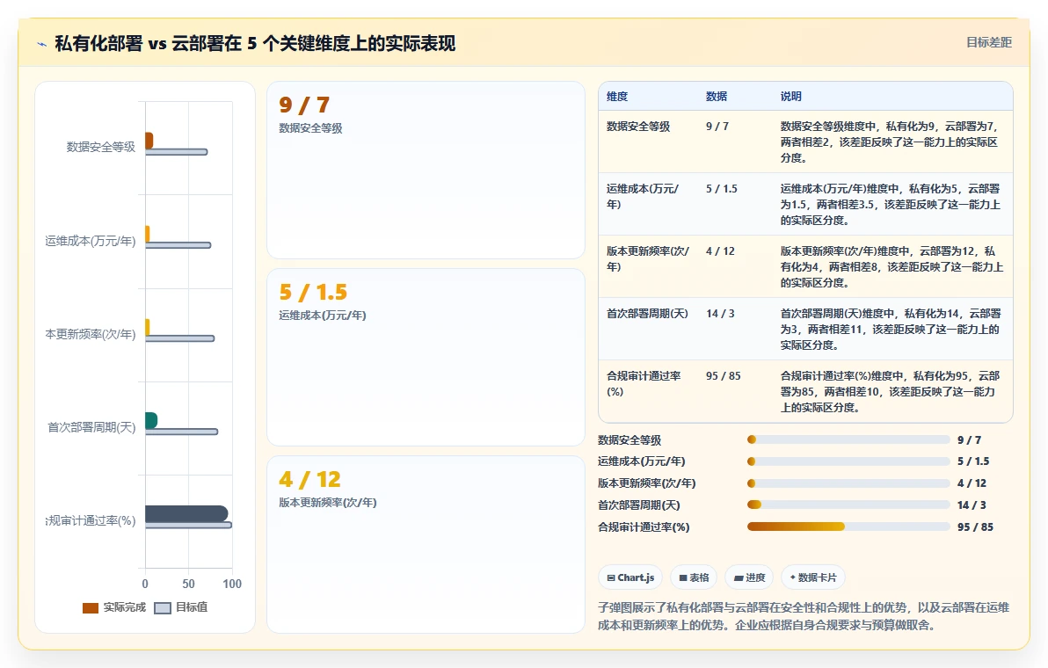Select the 表格 chip
Screen dimensions: 1048x668
694,577
